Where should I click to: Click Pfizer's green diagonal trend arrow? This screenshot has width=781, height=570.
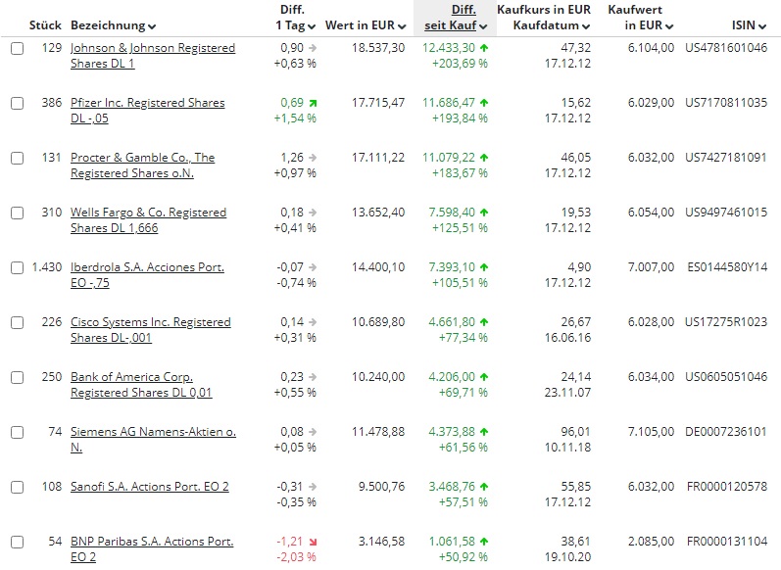click(313, 104)
